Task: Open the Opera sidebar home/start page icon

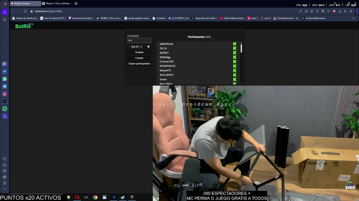Action: [5, 12]
